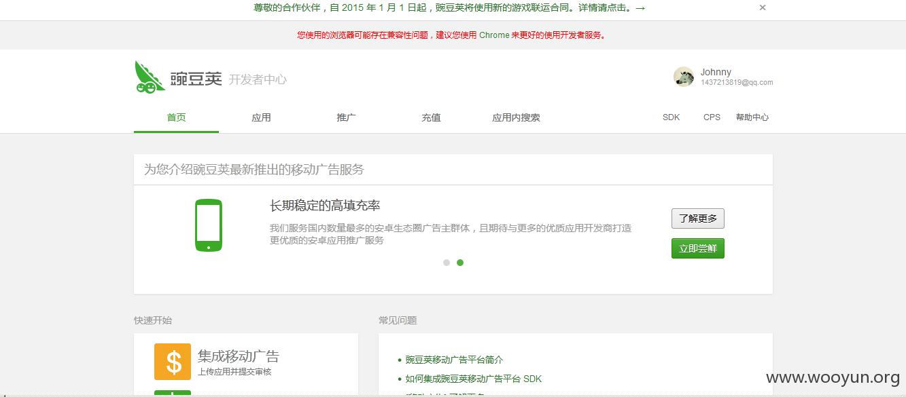Click the 1437213819@qq.com email text

[737, 83]
